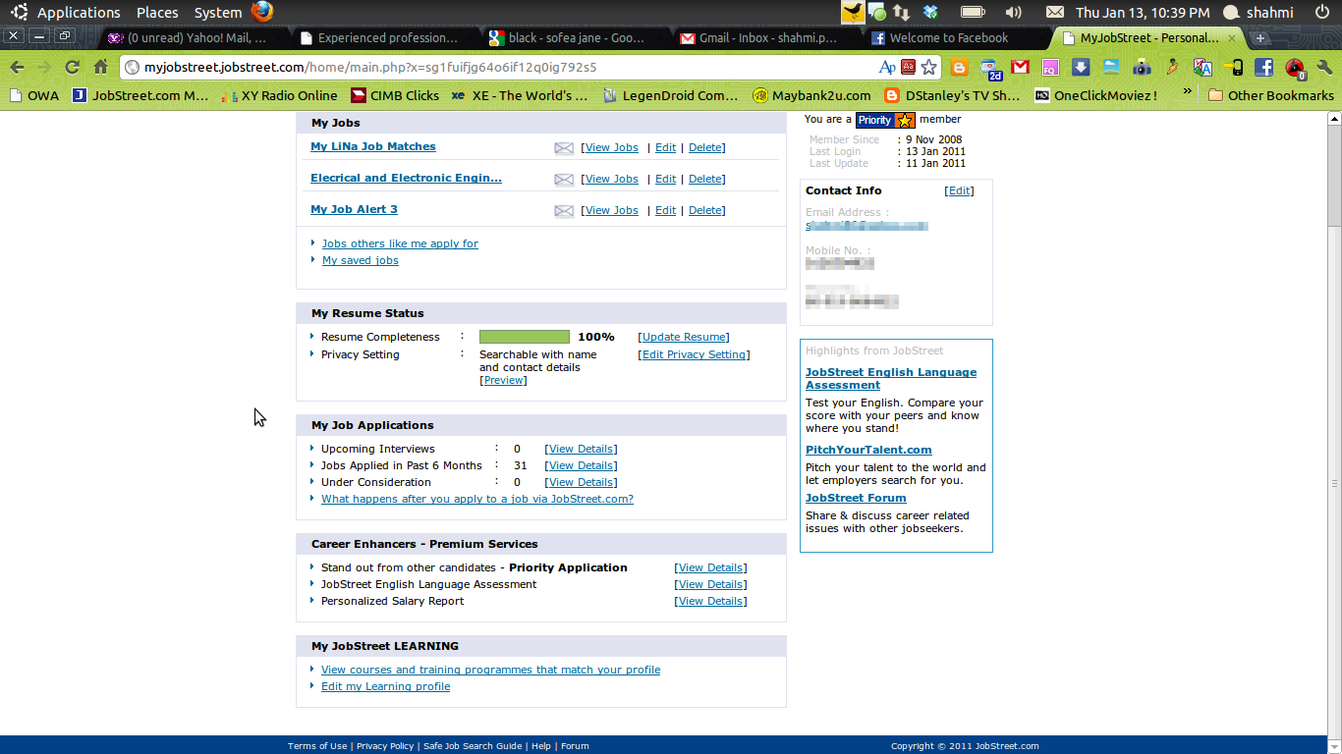Close the MyJobStreet tab

1231,38
